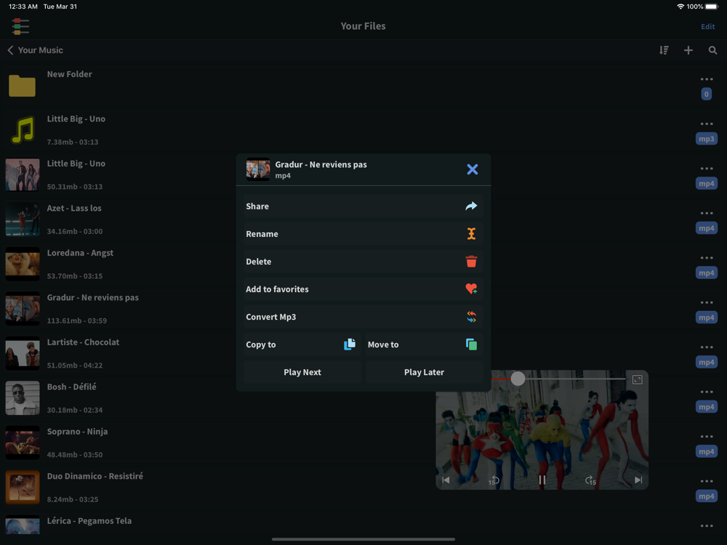727x545 pixels.
Task: Click the Bosh - Défilé thumbnail
Action: click(23, 398)
